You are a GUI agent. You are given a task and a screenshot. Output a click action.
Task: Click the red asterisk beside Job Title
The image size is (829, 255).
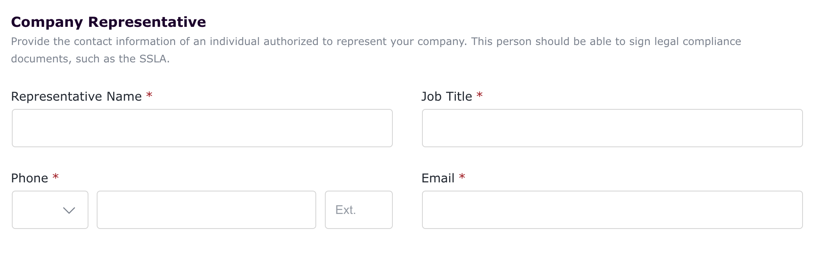click(480, 96)
